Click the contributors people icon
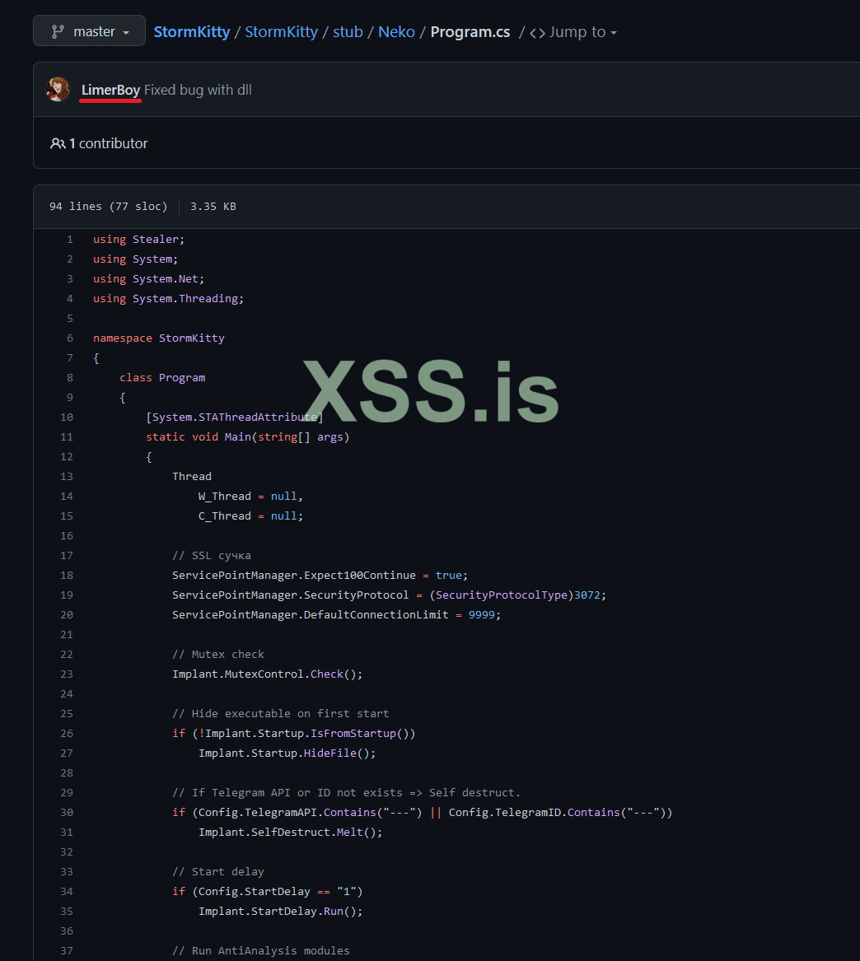 pos(58,143)
